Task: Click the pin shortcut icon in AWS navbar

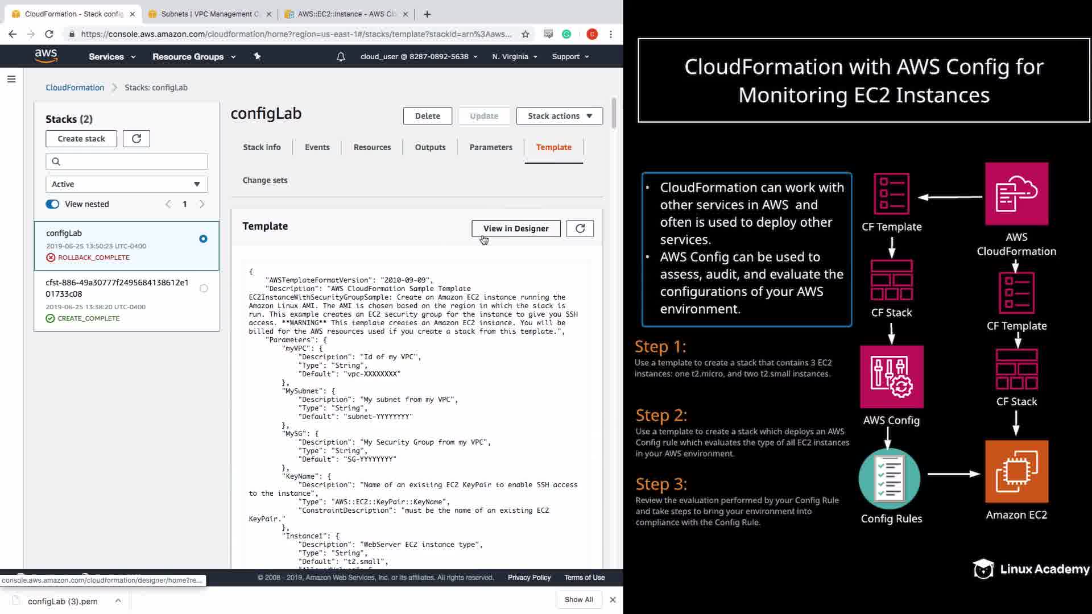Action: [x=257, y=56]
